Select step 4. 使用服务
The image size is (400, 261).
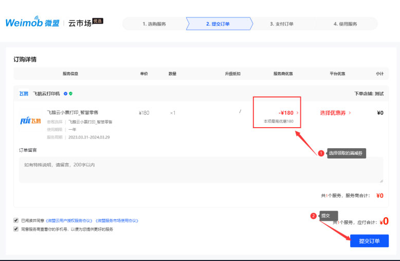coord(345,24)
